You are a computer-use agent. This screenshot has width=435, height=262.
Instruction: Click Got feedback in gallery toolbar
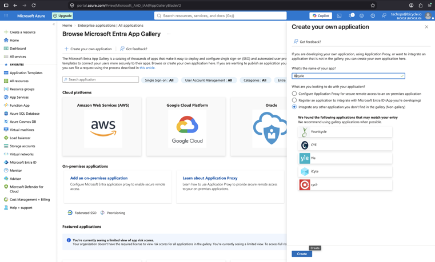(x=133, y=49)
